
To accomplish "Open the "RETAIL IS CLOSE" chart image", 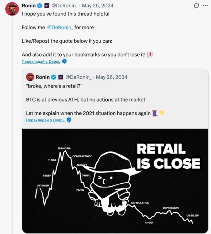I will point(115,181).
